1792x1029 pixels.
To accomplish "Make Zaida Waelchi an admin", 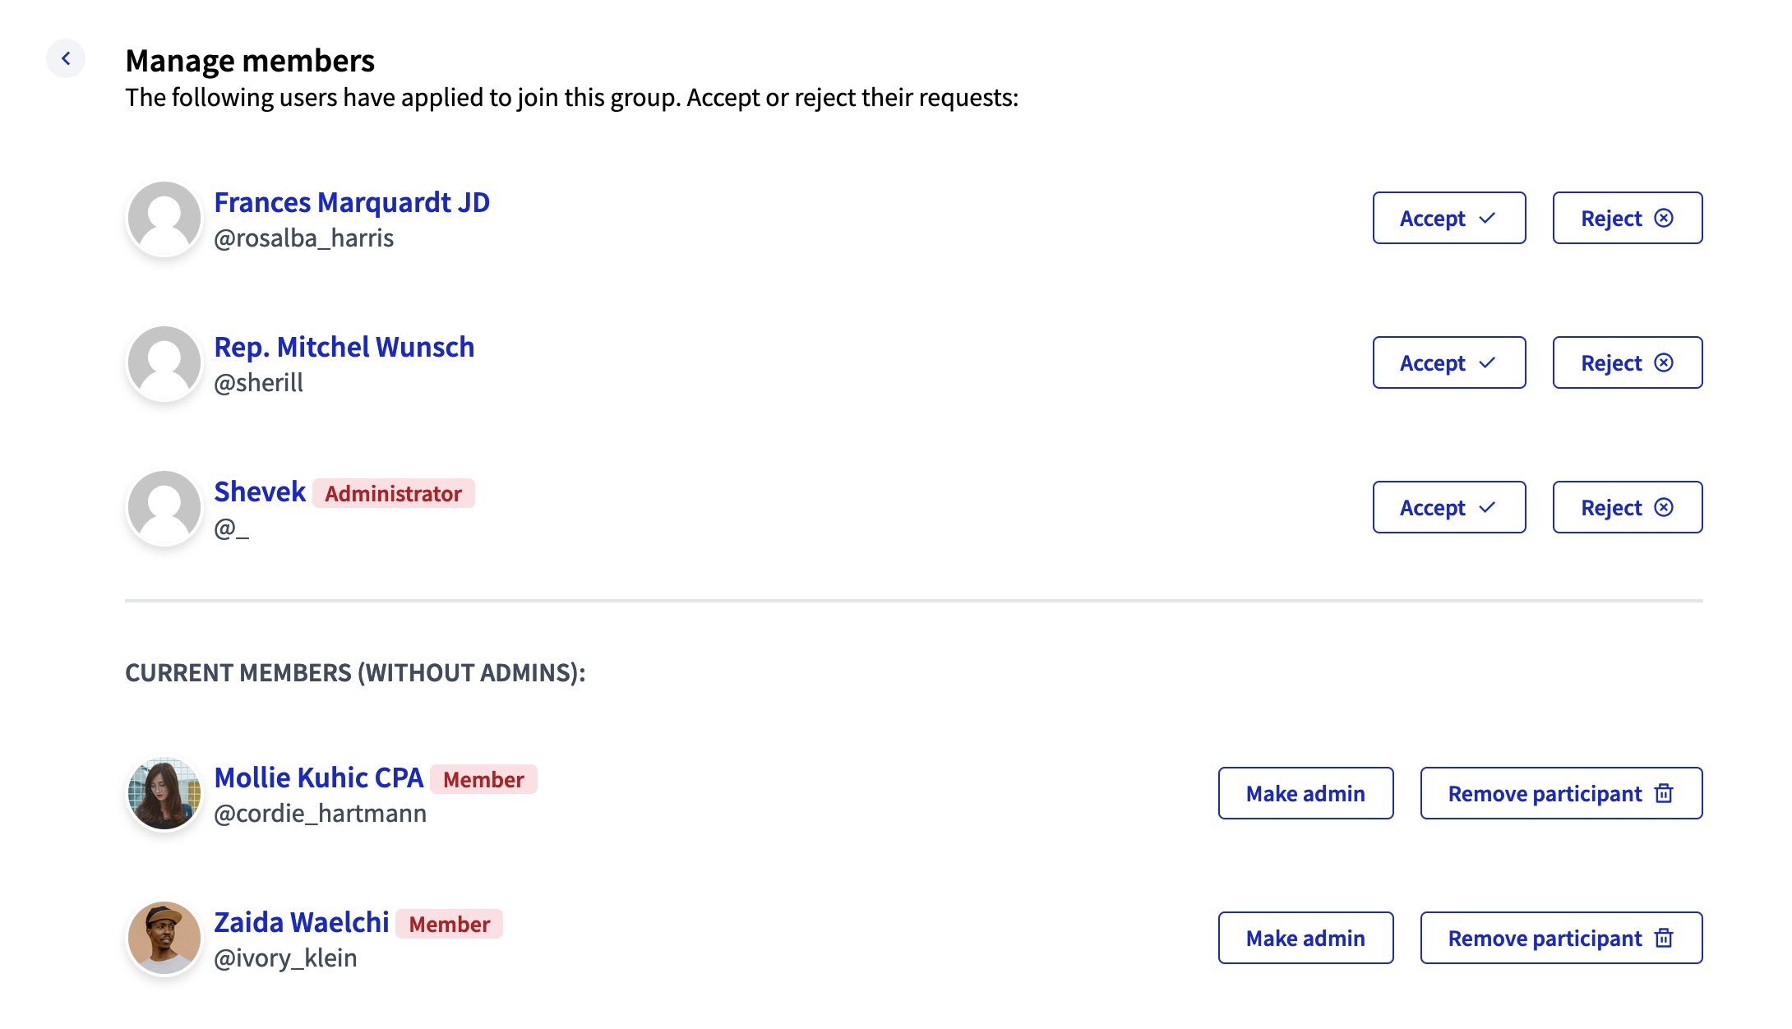I will (1305, 938).
